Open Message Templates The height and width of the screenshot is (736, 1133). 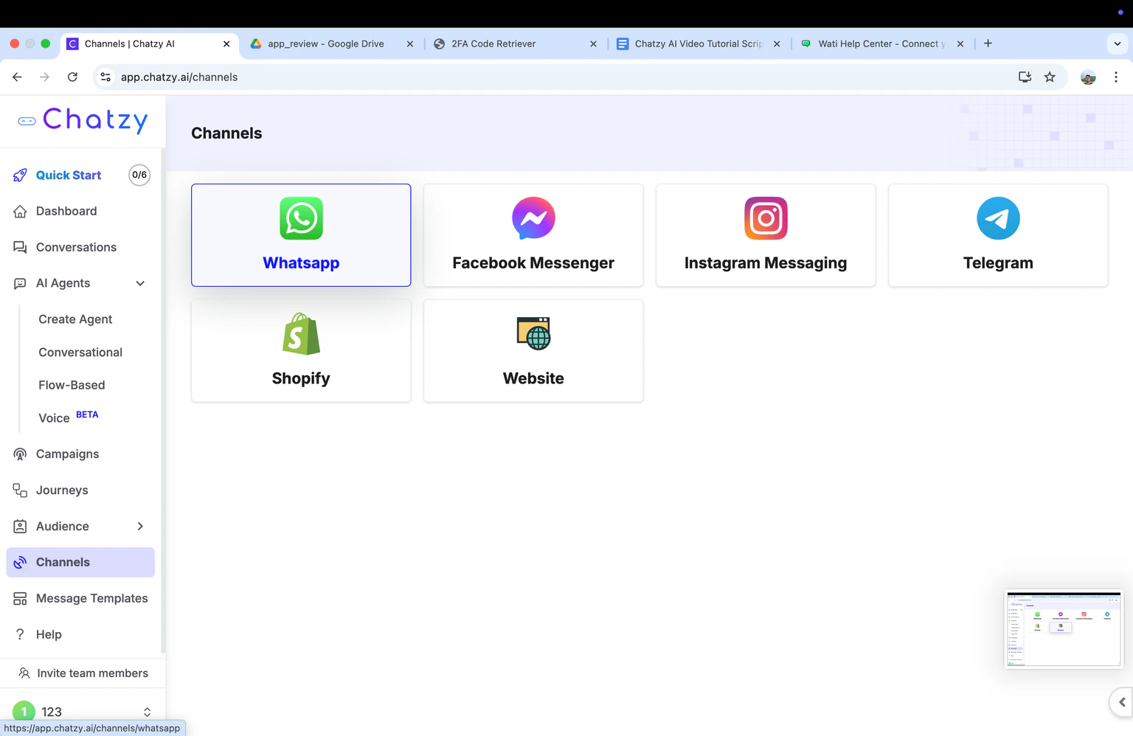tap(91, 599)
